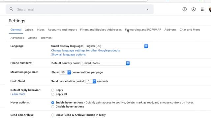Click Show all language options link

[x=68, y=55]
